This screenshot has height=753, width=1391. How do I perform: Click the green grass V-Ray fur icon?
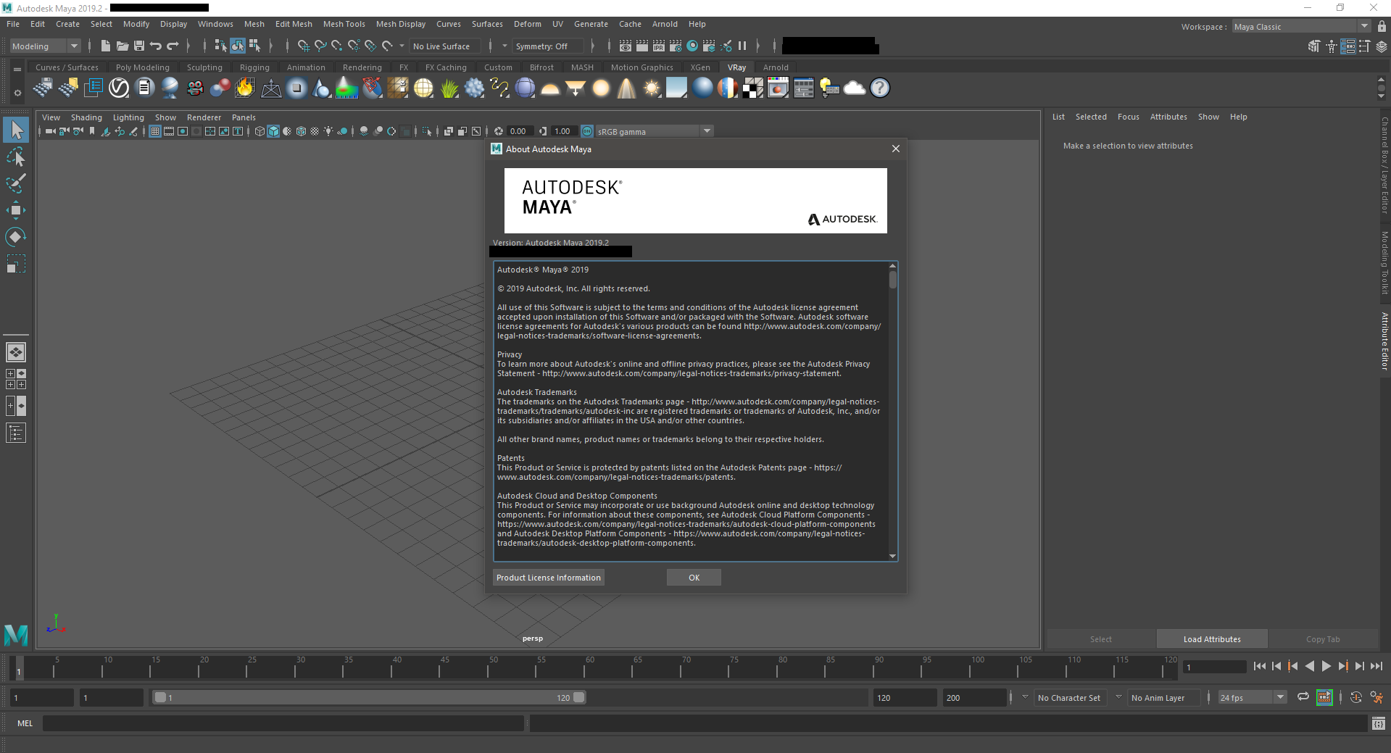coord(449,88)
